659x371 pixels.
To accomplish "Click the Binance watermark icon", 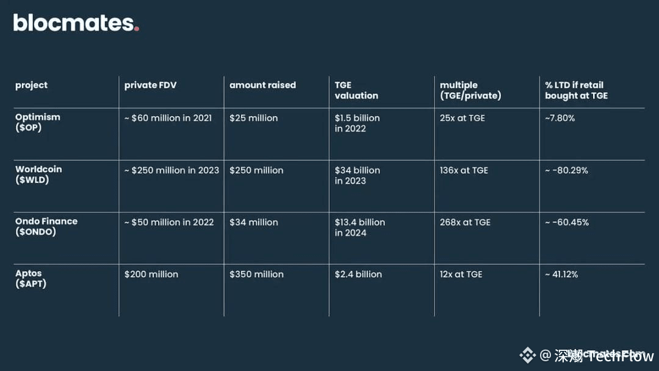I will pos(527,356).
